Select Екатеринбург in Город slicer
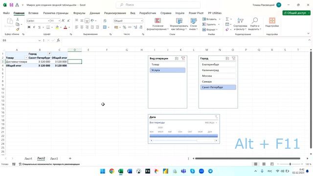Image resolution: width=313 pixels, height=176 pixels. (x=218, y=65)
